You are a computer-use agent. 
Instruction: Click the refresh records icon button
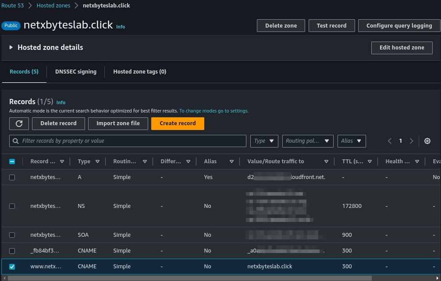pos(19,123)
